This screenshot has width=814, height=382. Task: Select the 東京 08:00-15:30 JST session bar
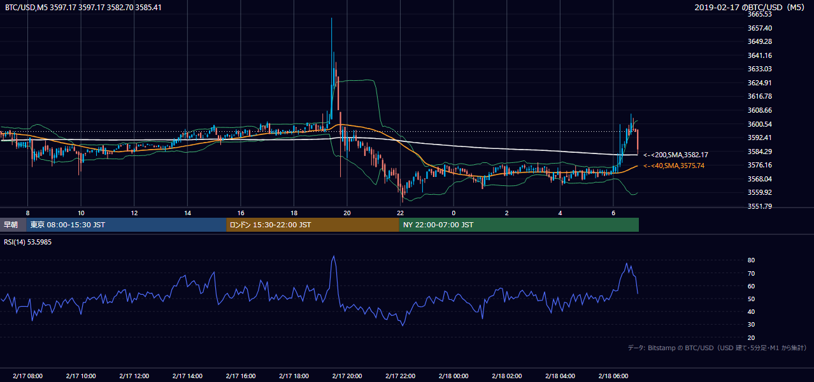pos(126,225)
